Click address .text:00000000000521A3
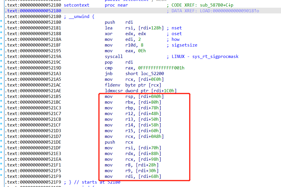Viewport: 281px width, 187px height. [x=33, y=74]
